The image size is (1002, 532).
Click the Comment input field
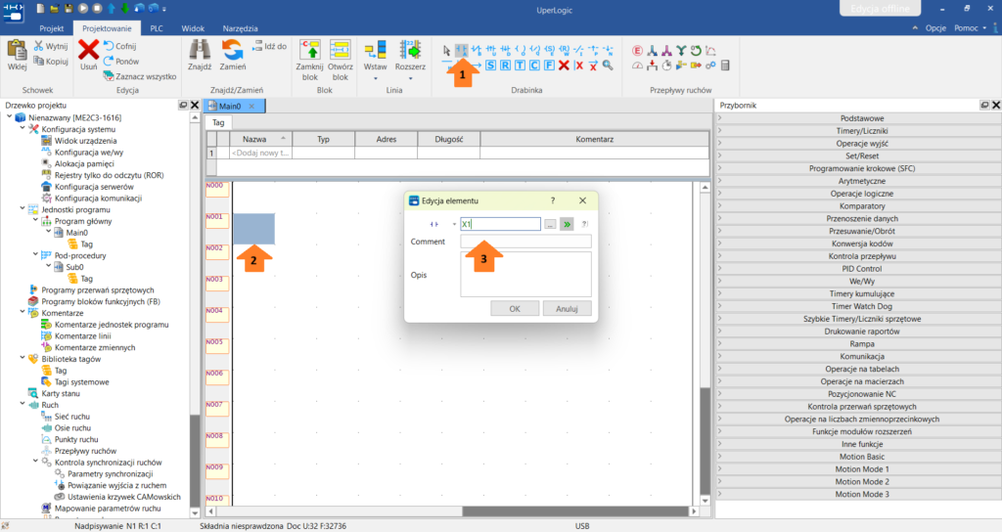[x=525, y=242]
